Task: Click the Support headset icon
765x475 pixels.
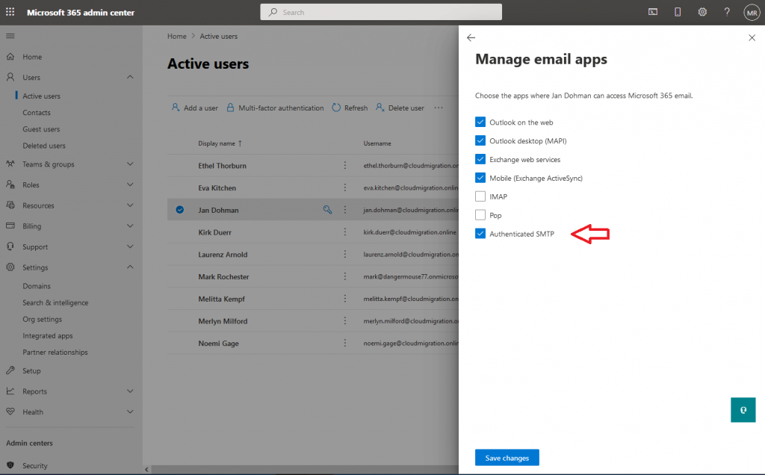Action: click(x=10, y=246)
